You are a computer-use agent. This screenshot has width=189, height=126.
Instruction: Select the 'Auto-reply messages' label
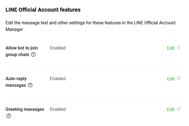point(16,79)
